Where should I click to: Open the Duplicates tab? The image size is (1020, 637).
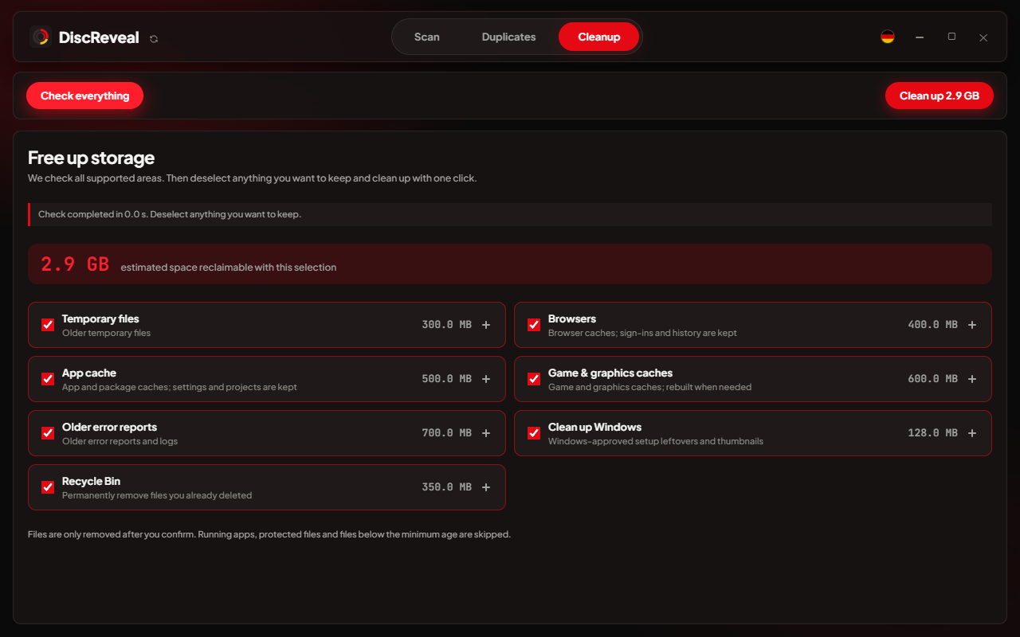point(508,37)
